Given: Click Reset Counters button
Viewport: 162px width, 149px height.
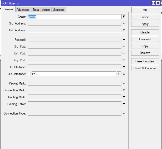Looking at the screenshot, I should [x=145, y=61].
